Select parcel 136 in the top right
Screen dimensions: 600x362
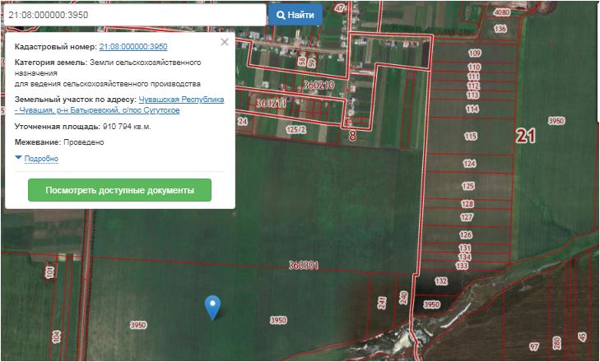[500, 29]
